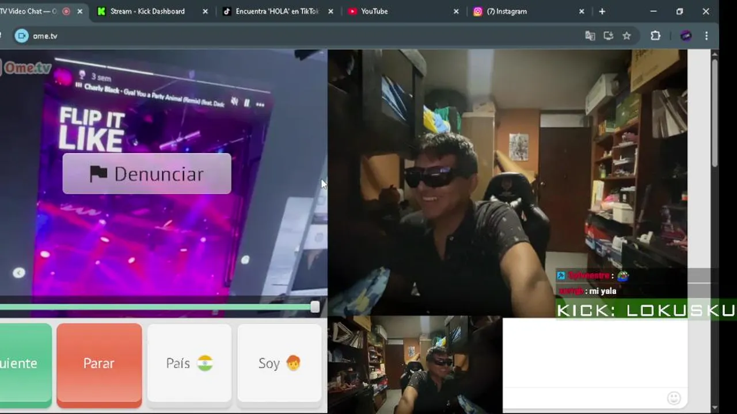Close the Ome TV Video Chat tab
The image size is (737, 414).
[79, 11]
